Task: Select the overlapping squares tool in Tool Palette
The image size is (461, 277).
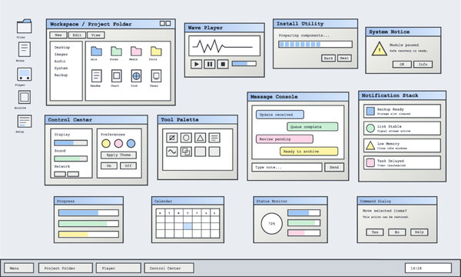Action: click(186, 152)
